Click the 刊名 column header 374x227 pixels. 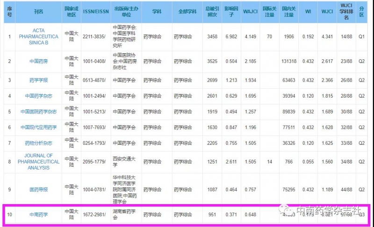[38, 11]
